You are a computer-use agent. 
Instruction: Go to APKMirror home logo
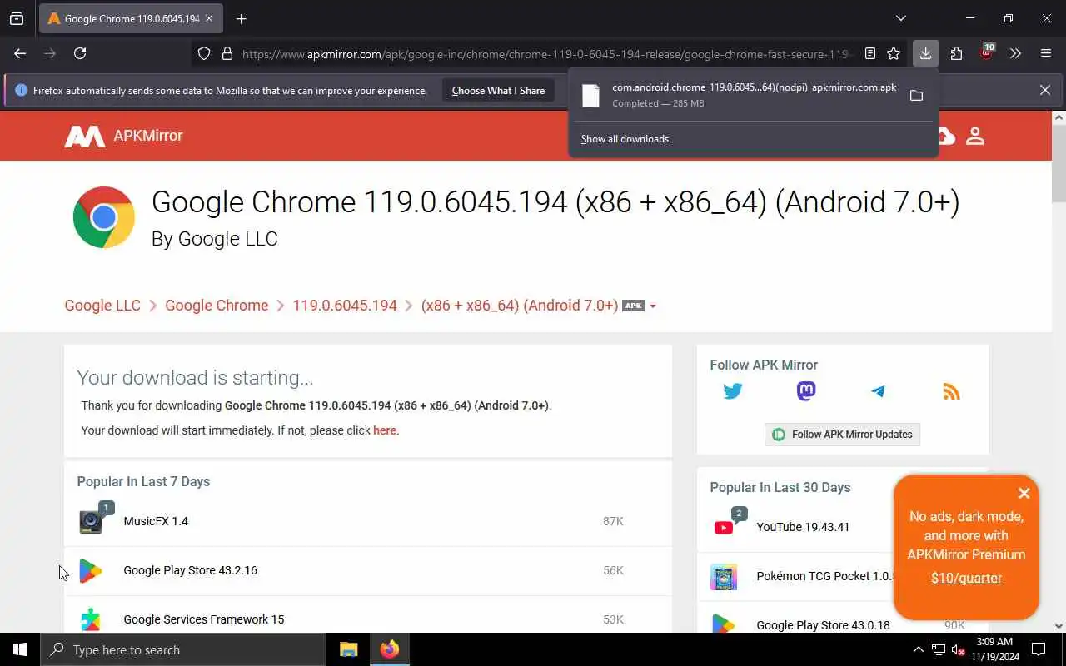[124, 136]
